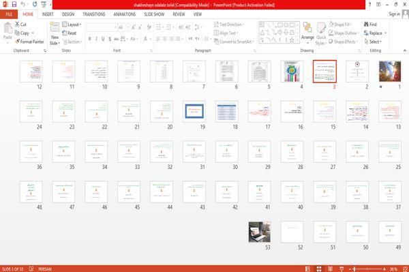Toggle Underline formatting
This screenshot has height=272, width=409.
pos(103,39)
